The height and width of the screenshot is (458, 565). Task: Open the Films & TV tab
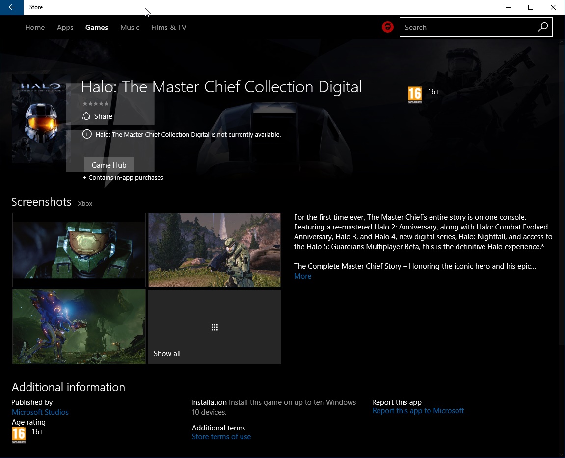click(x=169, y=28)
